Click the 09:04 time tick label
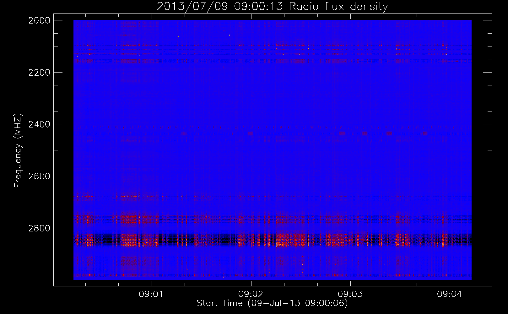The width and height of the screenshot is (508, 314). pos(450,294)
